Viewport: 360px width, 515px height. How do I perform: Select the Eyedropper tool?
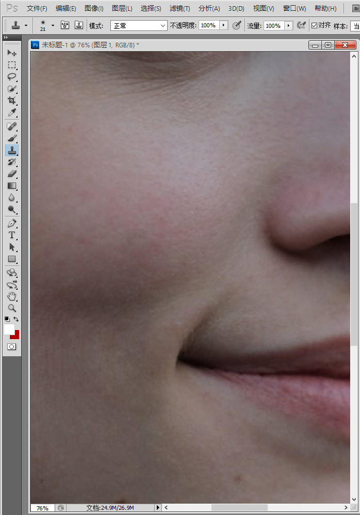click(12, 112)
